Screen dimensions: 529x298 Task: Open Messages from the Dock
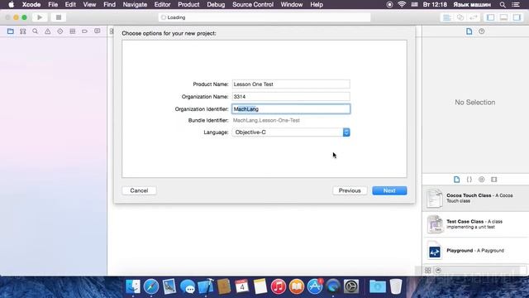[188, 287]
